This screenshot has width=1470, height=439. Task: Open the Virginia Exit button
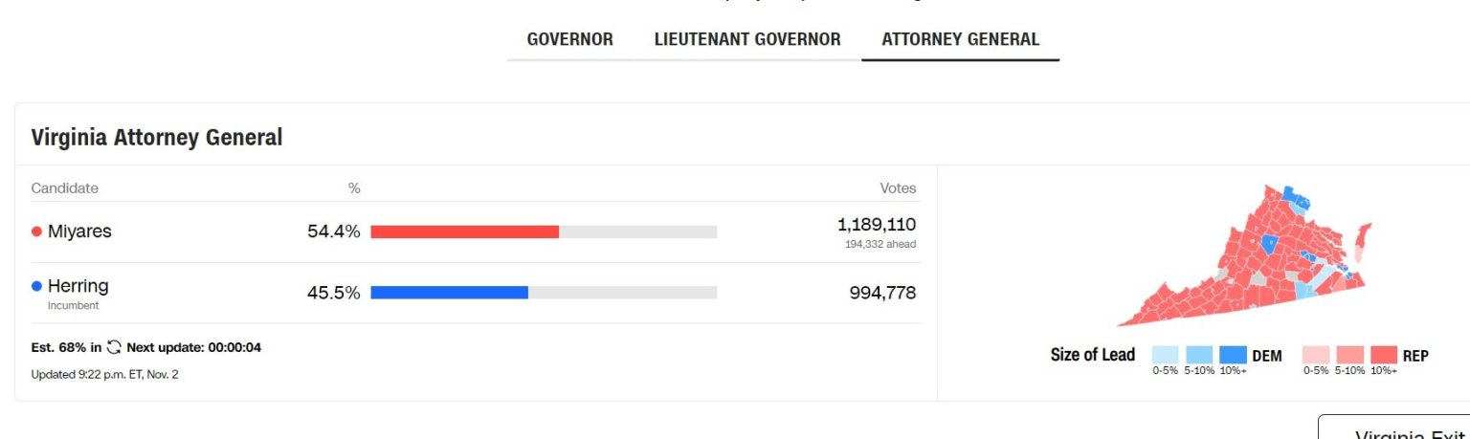1397,428
